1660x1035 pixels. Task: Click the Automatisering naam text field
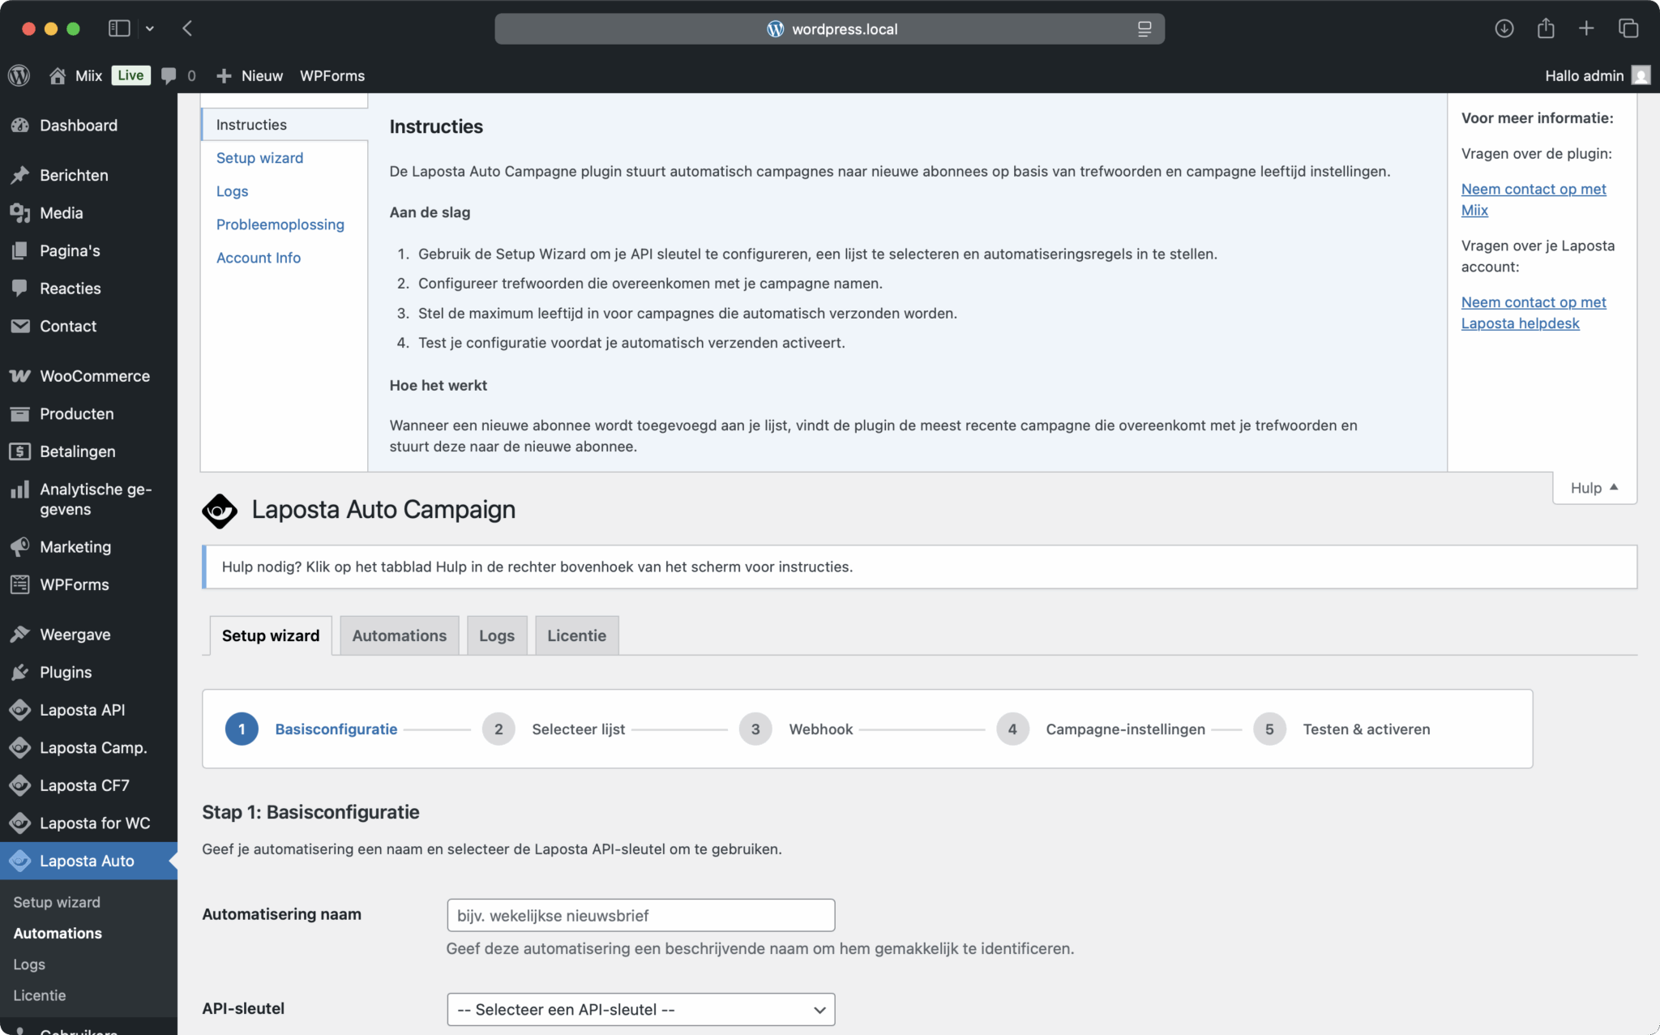pyautogui.click(x=640, y=915)
